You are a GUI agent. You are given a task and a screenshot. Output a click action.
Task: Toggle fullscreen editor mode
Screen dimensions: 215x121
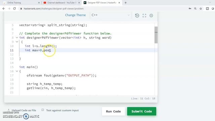[144, 15]
